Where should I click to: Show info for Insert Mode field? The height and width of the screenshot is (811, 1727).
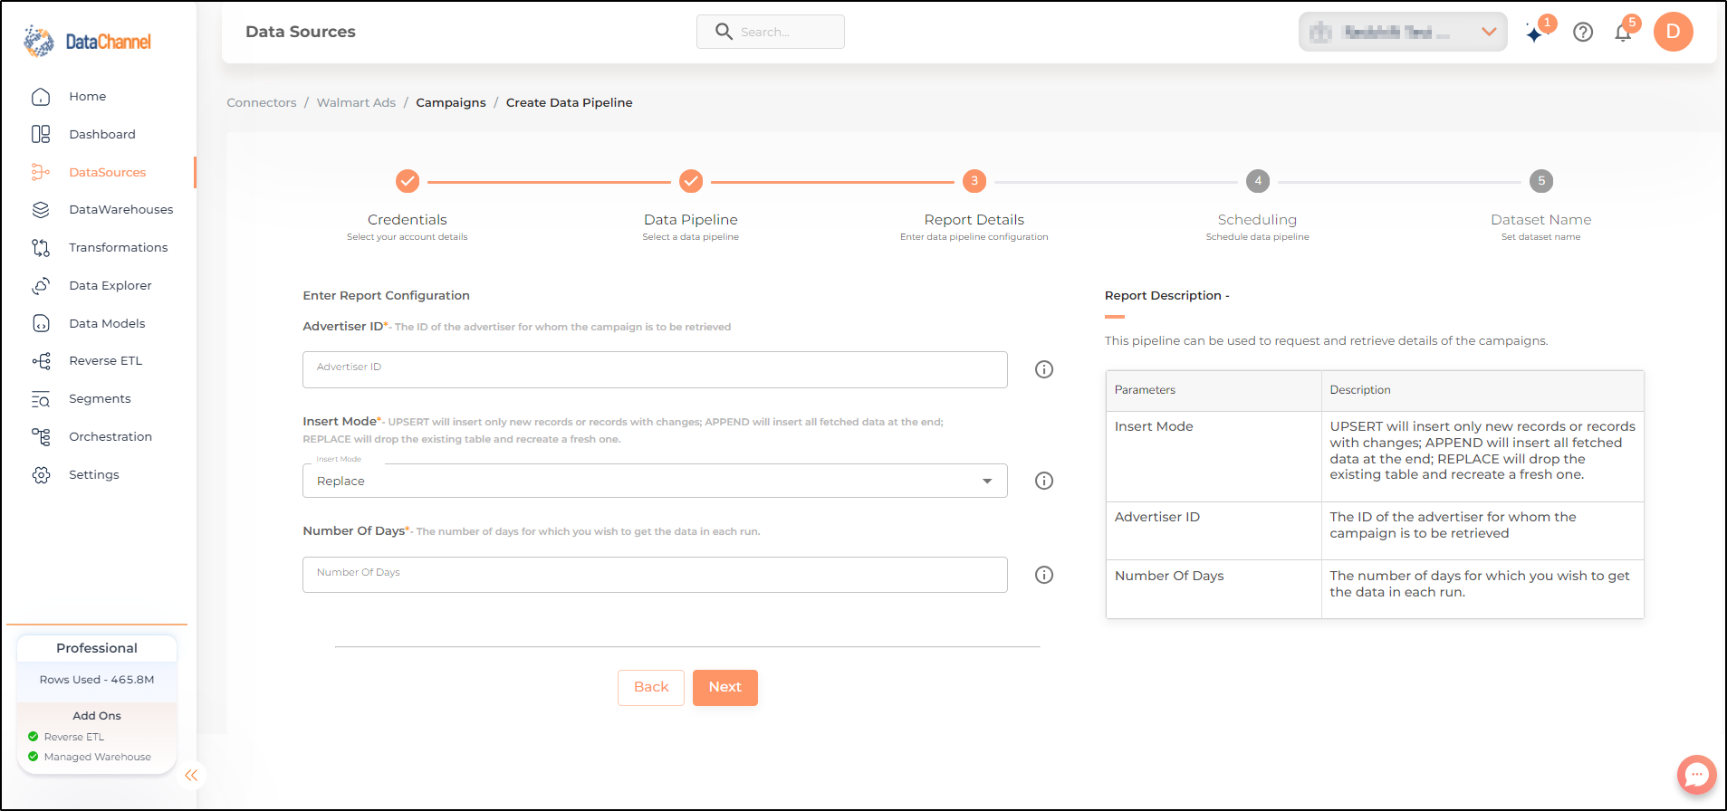pos(1044,481)
